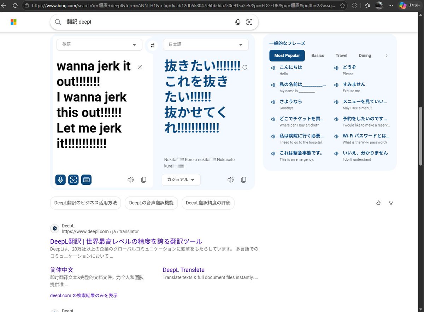Image resolution: width=424 pixels, height=312 pixels.
Task: Click DeepLの音声翻訳機能 suggestion
Action: click(151, 203)
